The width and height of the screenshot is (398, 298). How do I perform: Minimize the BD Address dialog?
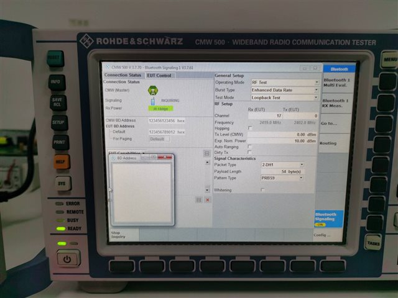pos(145,157)
